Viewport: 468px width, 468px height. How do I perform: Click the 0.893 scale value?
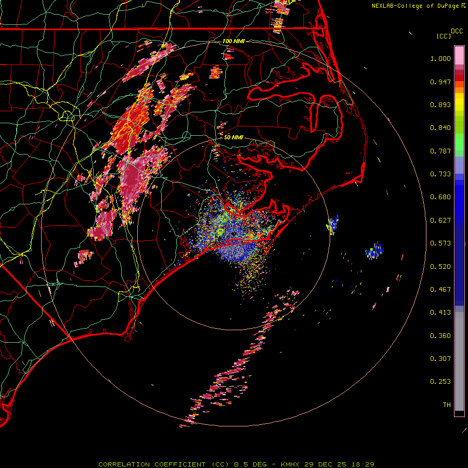tap(440, 105)
